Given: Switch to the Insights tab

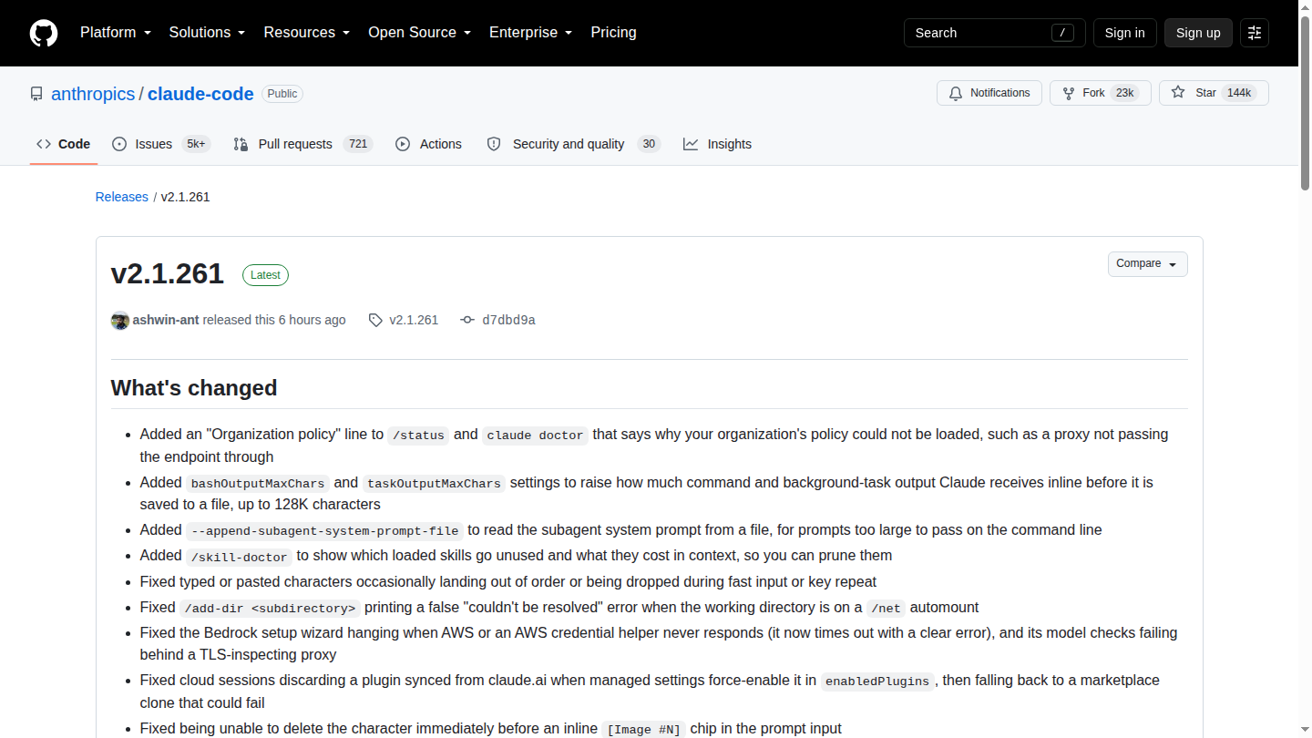Looking at the screenshot, I should 718,144.
